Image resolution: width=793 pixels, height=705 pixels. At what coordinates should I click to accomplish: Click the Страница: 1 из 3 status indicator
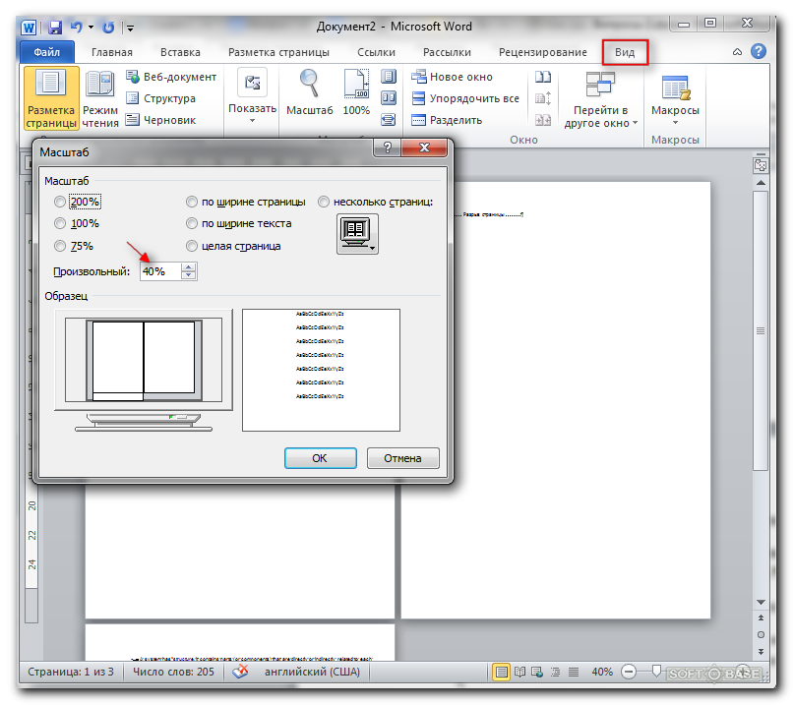(71, 672)
